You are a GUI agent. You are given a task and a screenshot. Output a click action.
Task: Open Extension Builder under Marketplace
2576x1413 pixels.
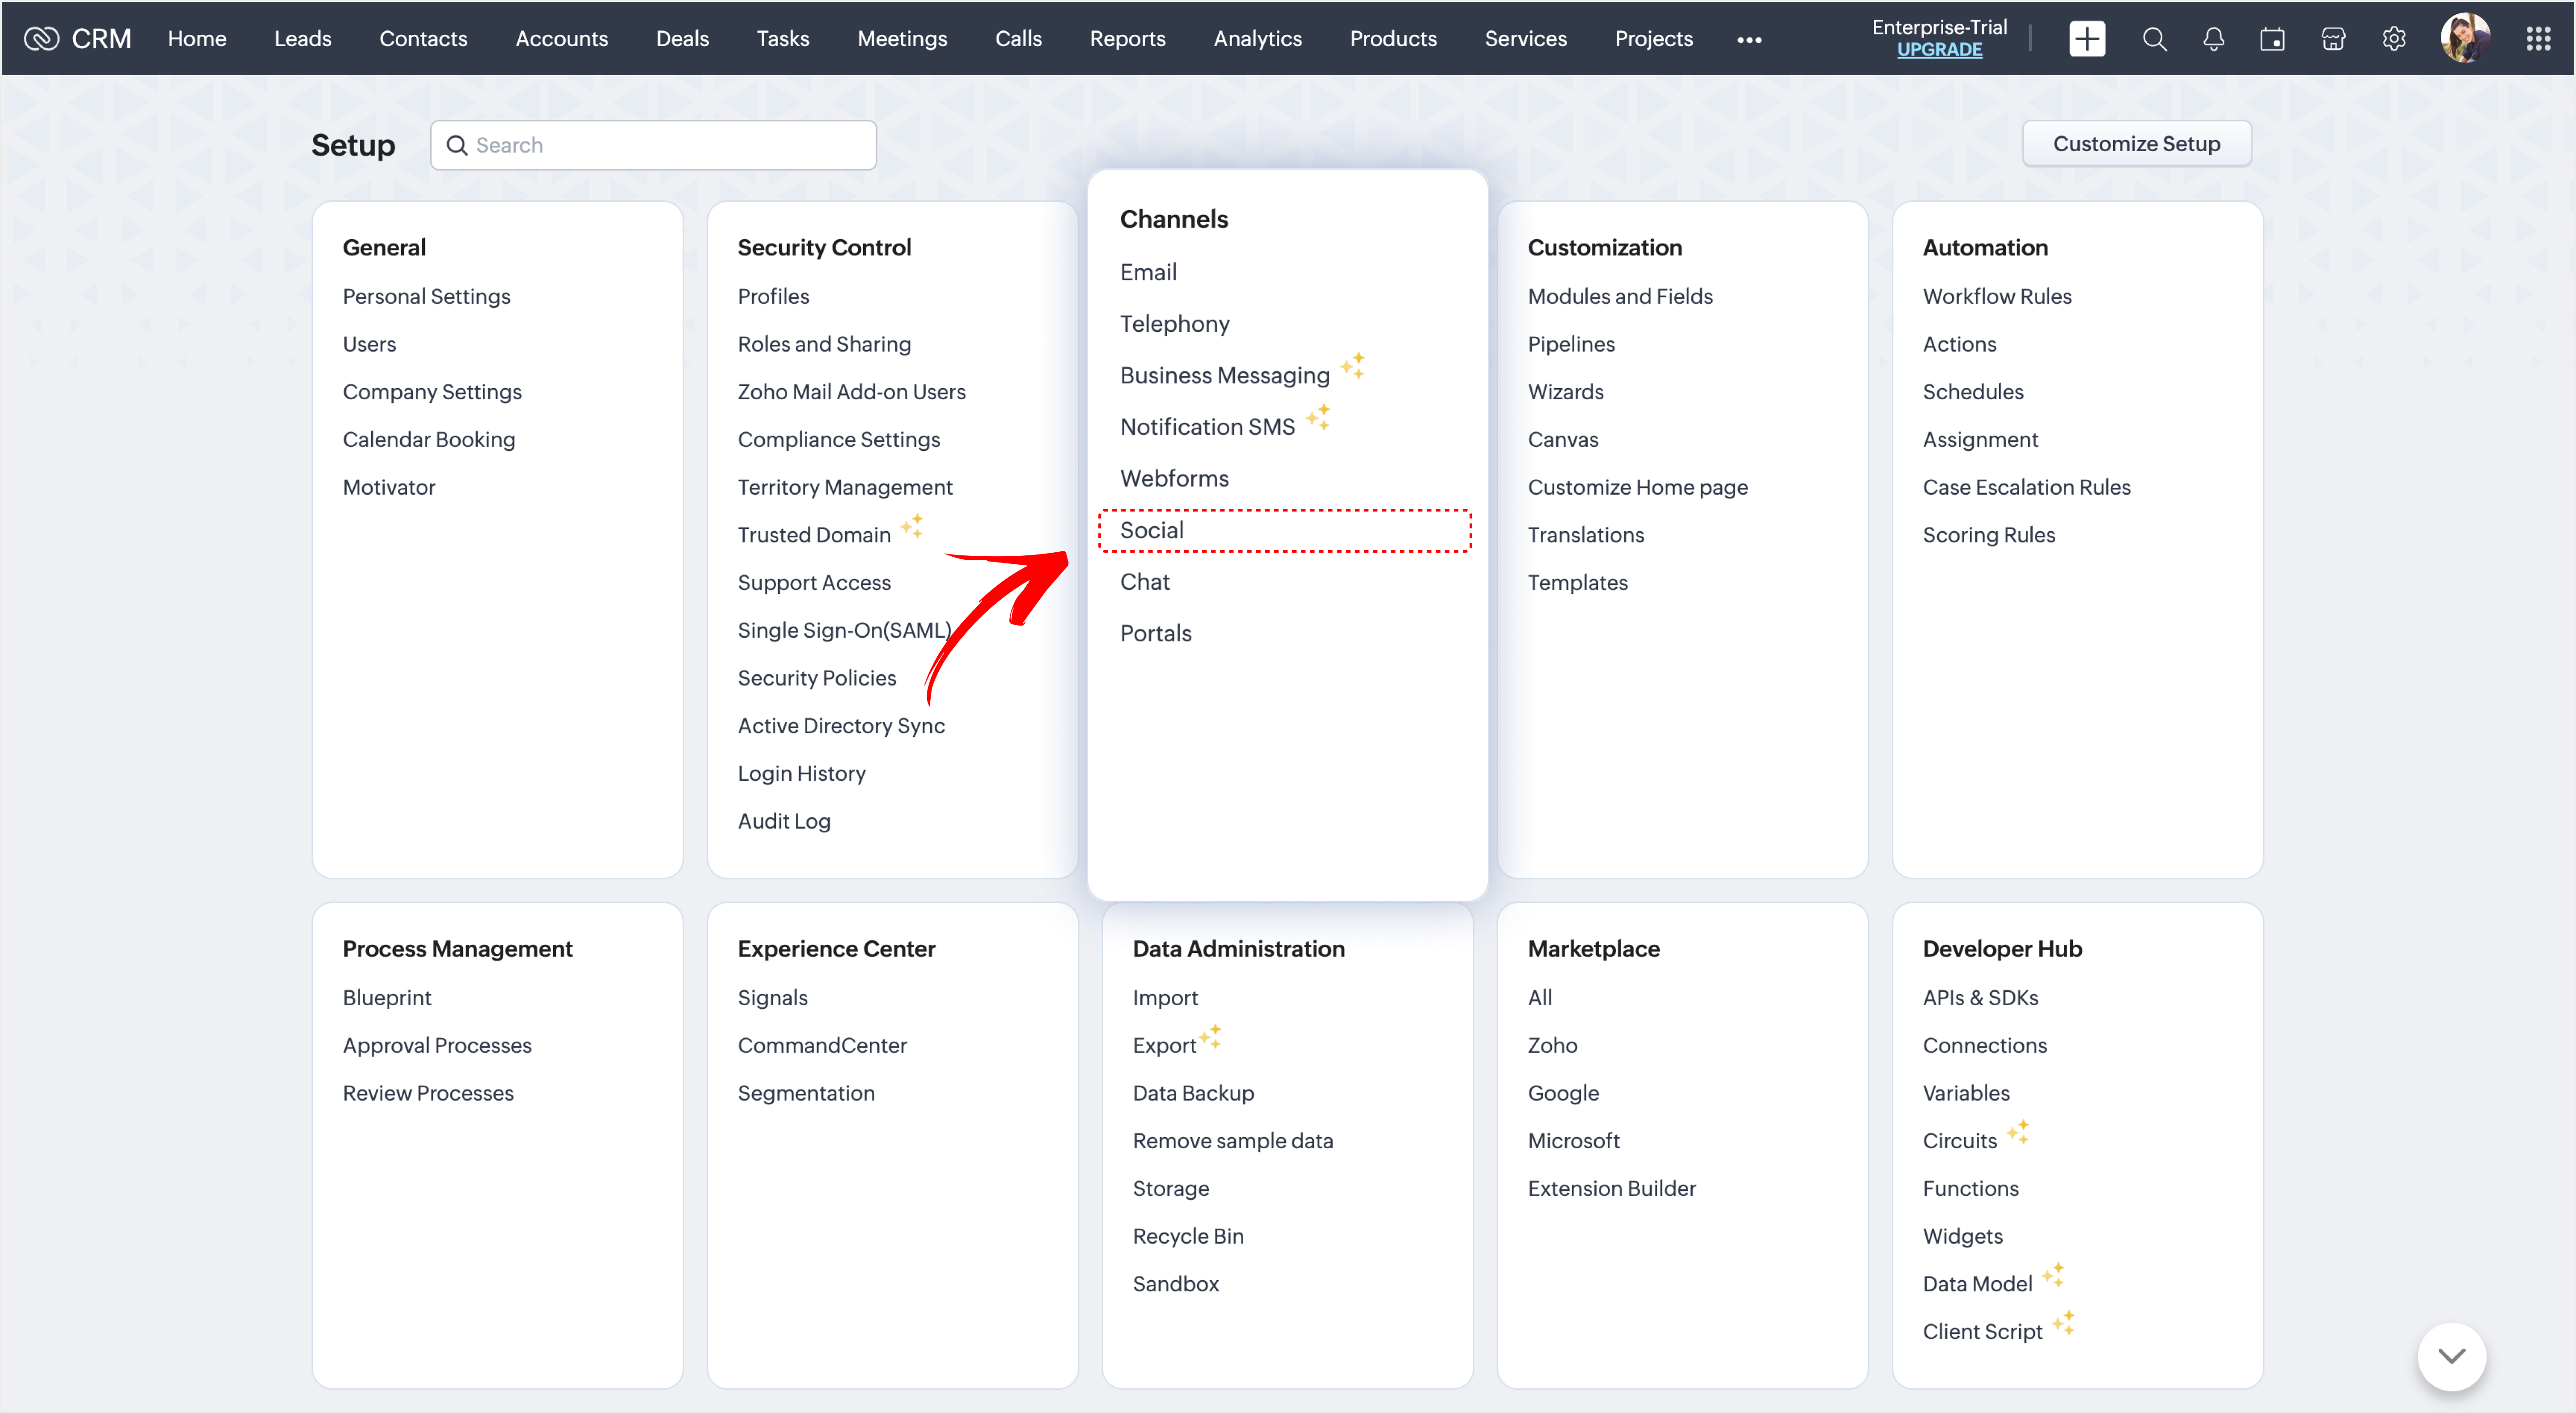(1611, 1188)
